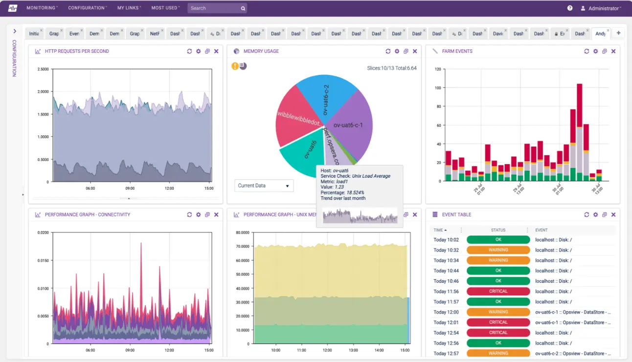This screenshot has width=632, height=362.
Task: Switch to the Even dashboard tab
Action: (74, 34)
